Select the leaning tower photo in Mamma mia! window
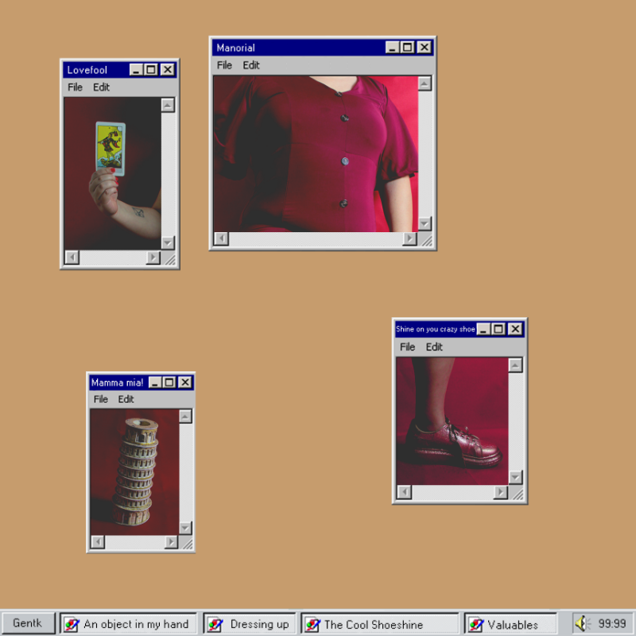 click(134, 471)
